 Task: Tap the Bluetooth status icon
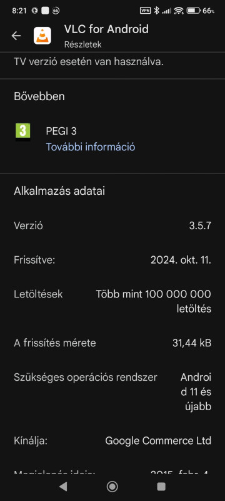point(156,11)
